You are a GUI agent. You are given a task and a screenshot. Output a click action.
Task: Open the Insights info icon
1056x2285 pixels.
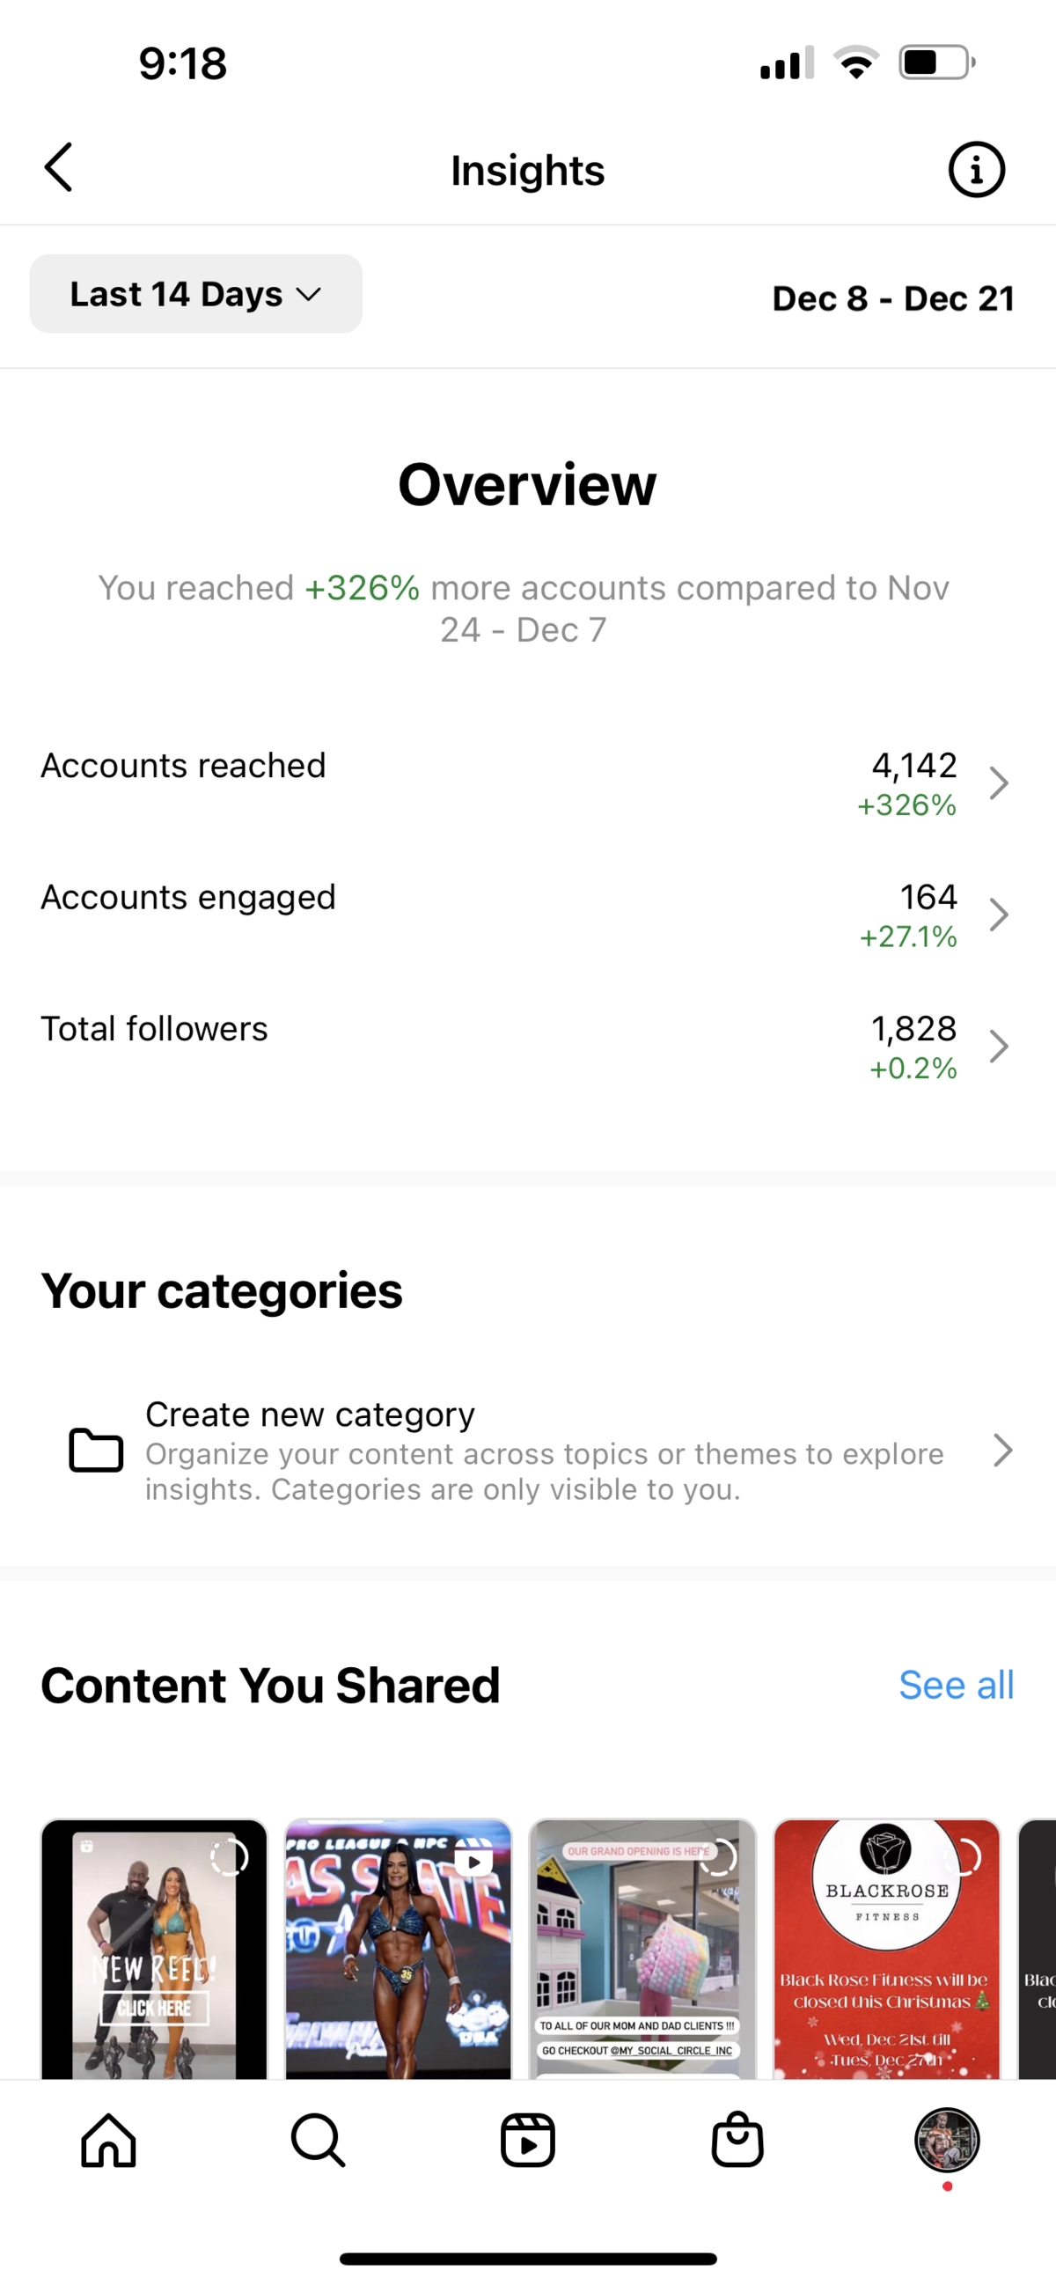tap(976, 169)
